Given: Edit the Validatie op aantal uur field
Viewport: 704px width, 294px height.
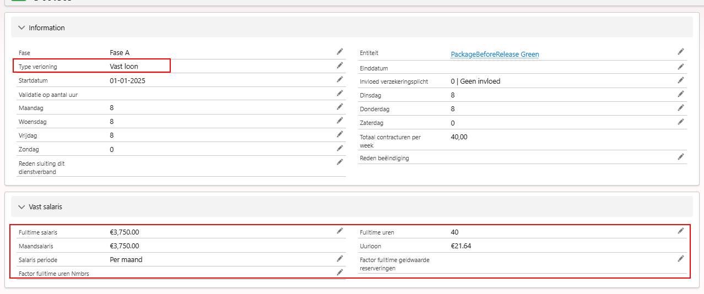Looking at the screenshot, I should (x=340, y=93).
